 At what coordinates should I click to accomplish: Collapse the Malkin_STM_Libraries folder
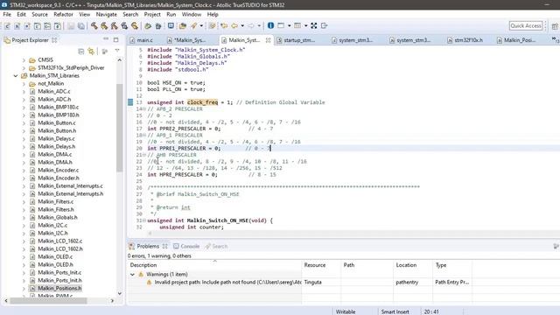pyautogui.click(x=16, y=76)
